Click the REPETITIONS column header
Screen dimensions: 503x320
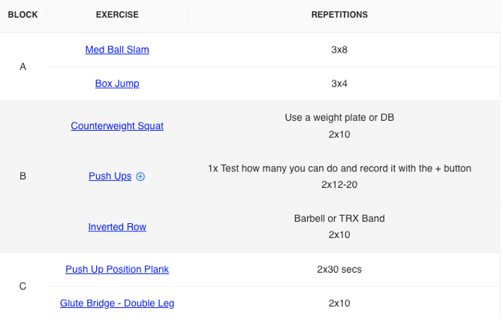pyautogui.click(x=339, y=14)
